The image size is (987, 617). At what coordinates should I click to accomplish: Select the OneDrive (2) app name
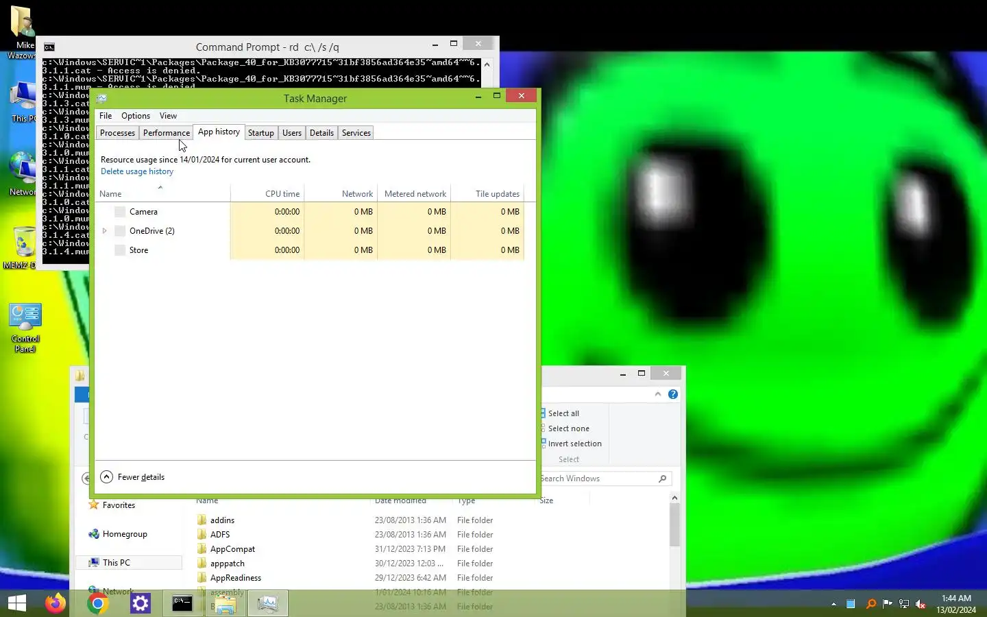pos(152,231)
